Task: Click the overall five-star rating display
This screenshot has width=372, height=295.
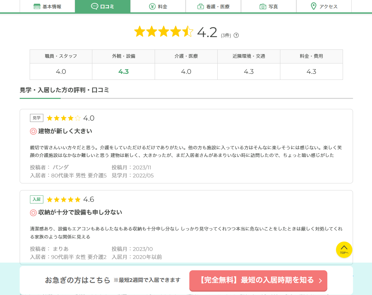Action: pos(164,32)
